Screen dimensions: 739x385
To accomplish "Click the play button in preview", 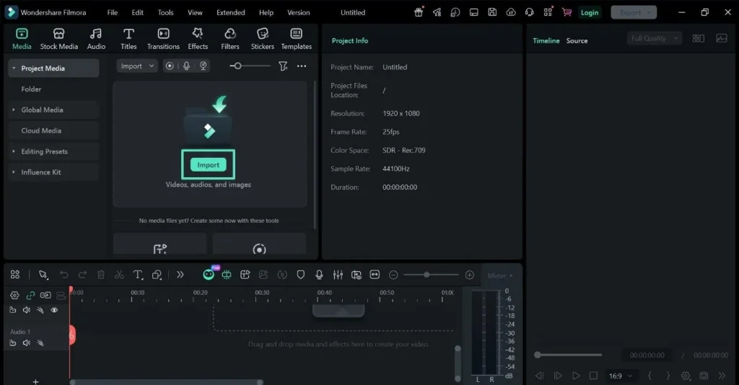I will tap(576, 376).
